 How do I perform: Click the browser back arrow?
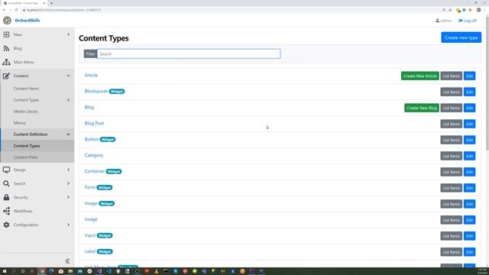(x=4, y=10)
